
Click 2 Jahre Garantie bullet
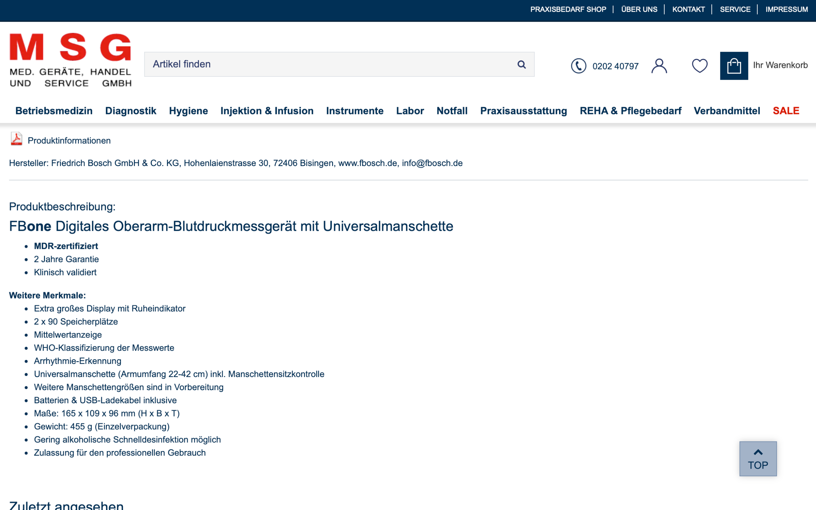[66, 259]
